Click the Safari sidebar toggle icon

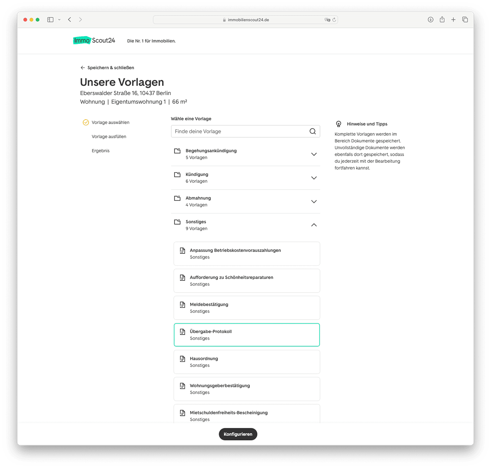50,20
